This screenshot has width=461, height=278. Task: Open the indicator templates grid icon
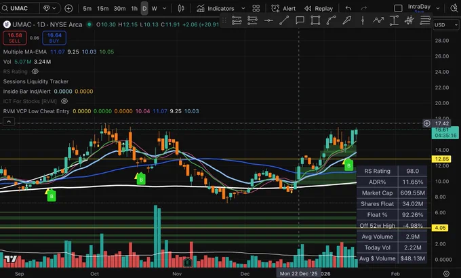click(x=256, y=9)
